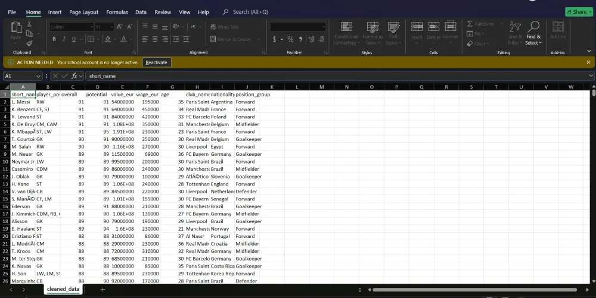Click Merge & Center

coord(230,39)
